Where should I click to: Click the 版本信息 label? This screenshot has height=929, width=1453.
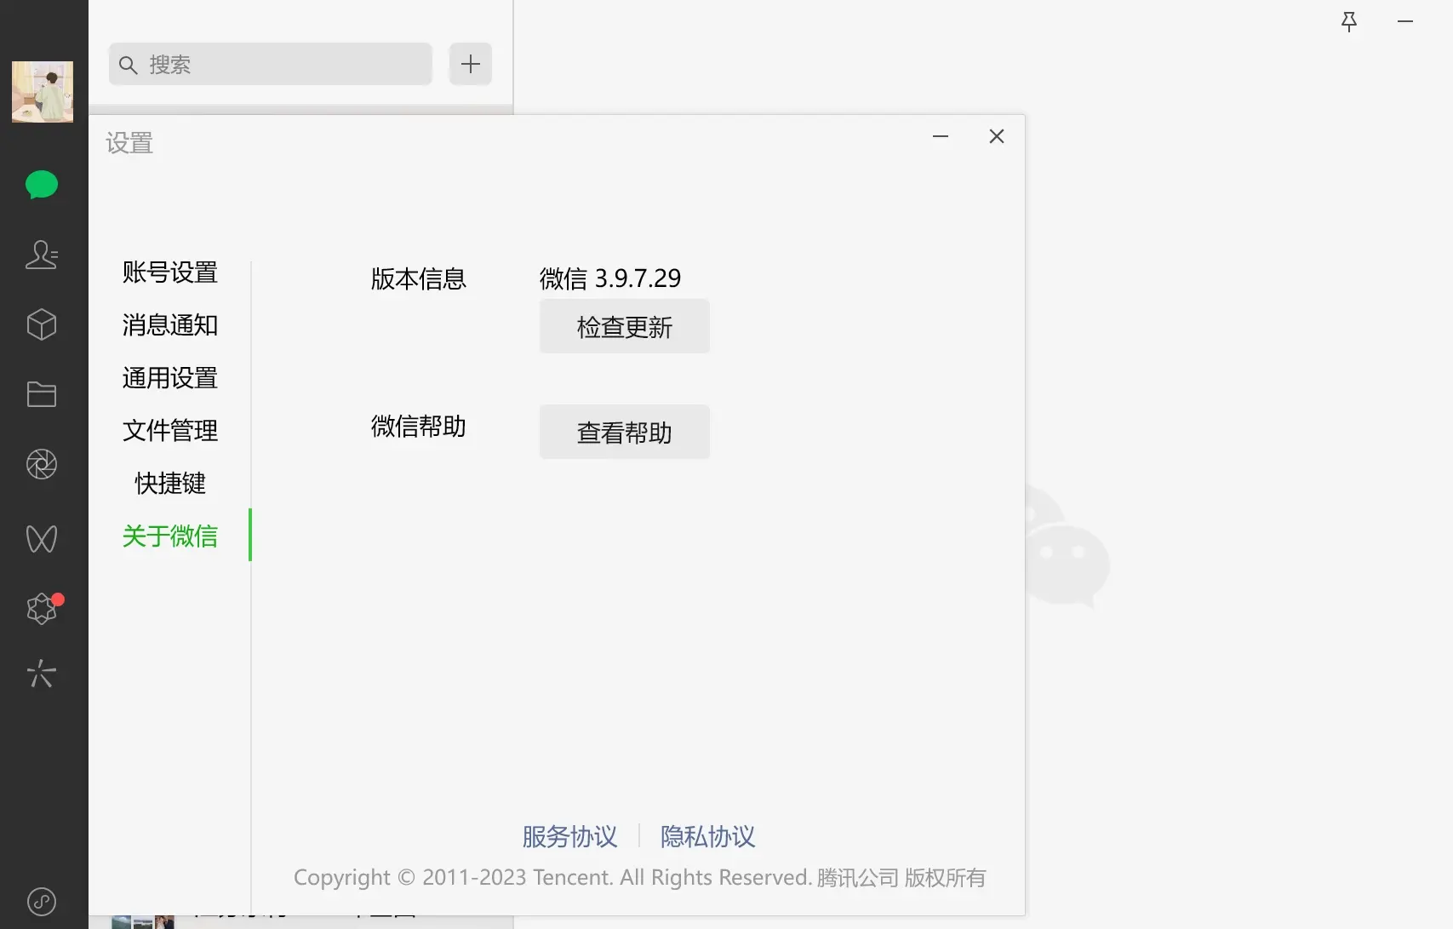(x=418, y=278)
